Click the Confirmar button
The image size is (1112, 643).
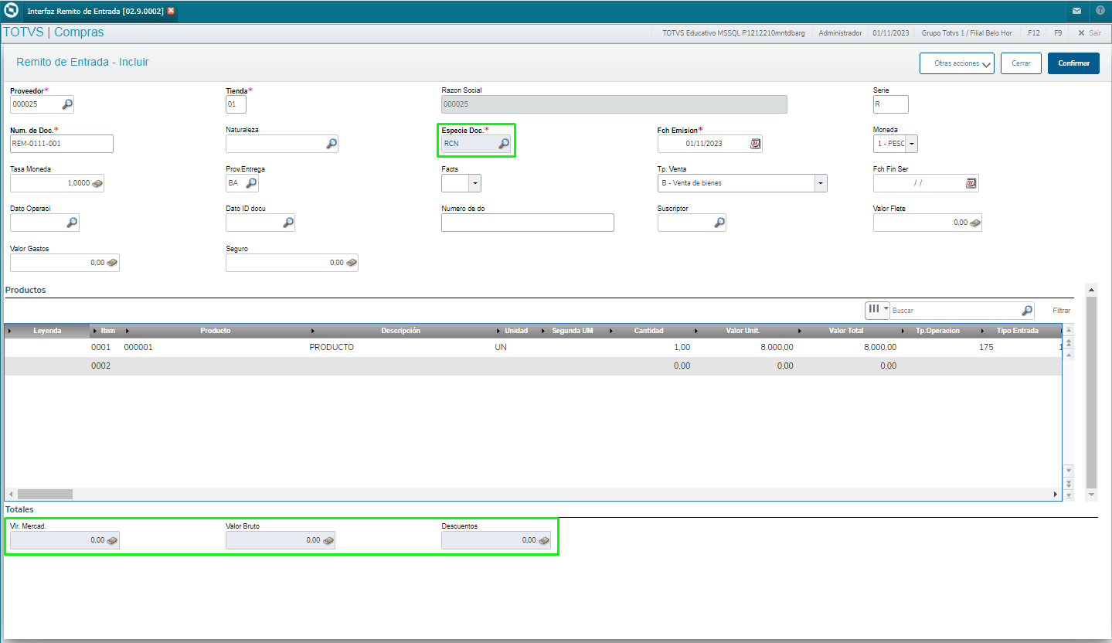tap(1073, 63)
